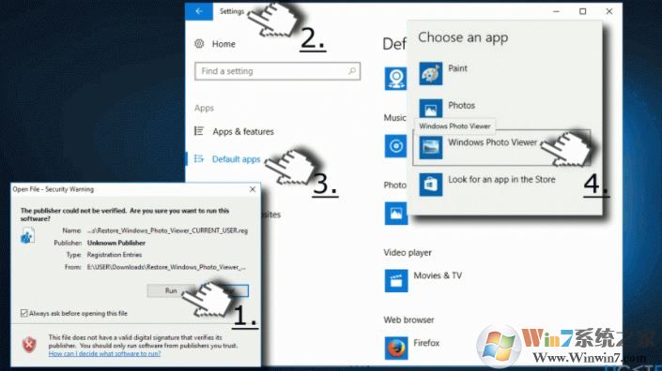
Task: Go back with the Settings back arrow
Action: [x=199, y=11]
